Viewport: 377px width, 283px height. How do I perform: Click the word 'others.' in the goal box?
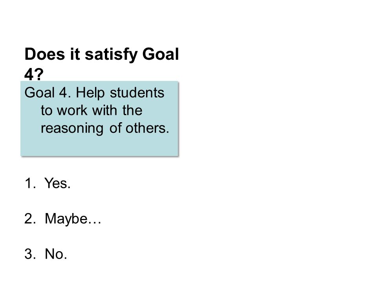coord(147,128)
